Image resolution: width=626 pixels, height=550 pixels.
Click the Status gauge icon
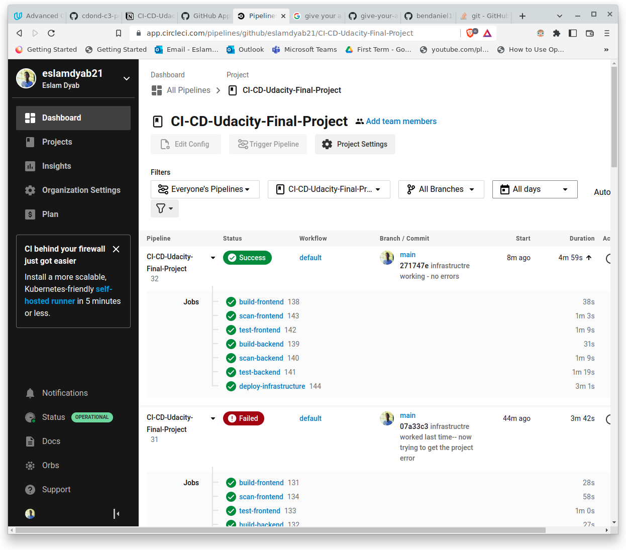pos(30,417)
